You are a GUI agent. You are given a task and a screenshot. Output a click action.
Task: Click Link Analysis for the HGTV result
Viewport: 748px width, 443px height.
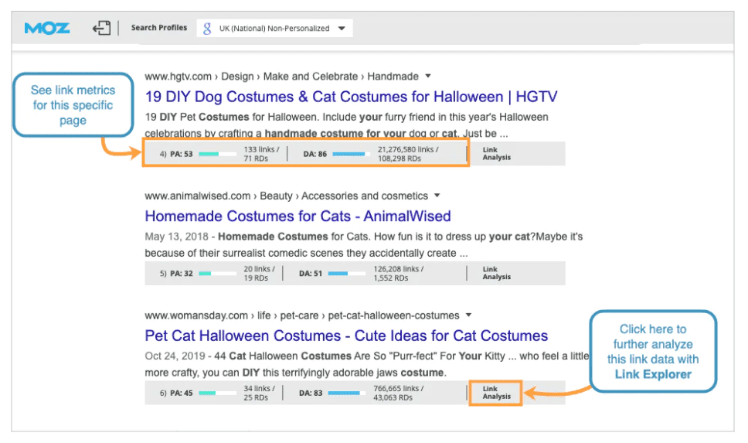[496, 154]
